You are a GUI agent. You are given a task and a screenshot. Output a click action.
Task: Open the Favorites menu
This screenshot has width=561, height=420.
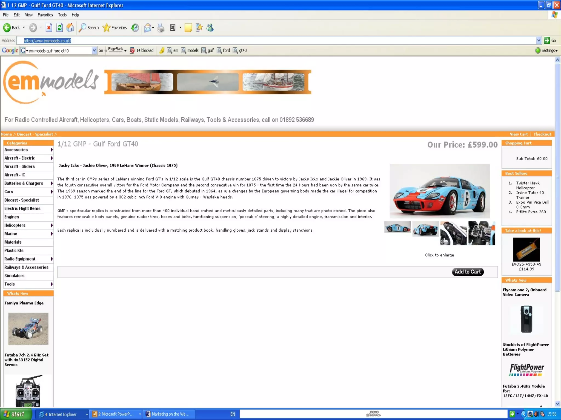(45, 15)
